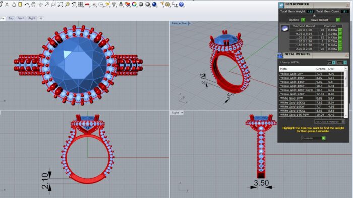This screenshot has width=353, height=198.
Task: Toggle the green Update button
Action: click(x=303, y=20)
